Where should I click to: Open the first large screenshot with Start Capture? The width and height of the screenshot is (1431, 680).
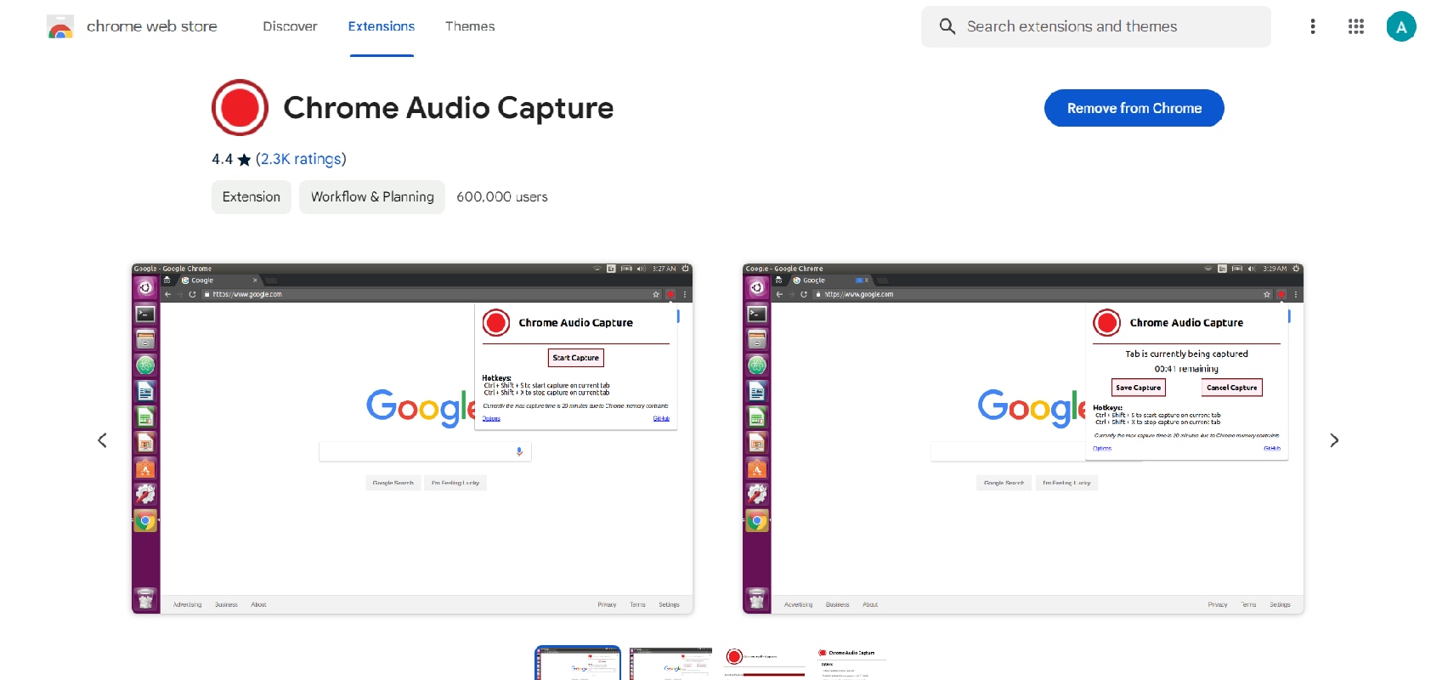[x=412, y=439]
